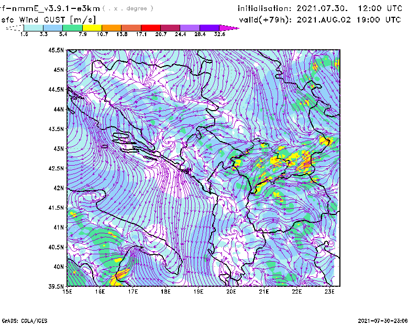Click the legend value 10.7
This screenshot has height=324, width=419.
click(102, 34)
